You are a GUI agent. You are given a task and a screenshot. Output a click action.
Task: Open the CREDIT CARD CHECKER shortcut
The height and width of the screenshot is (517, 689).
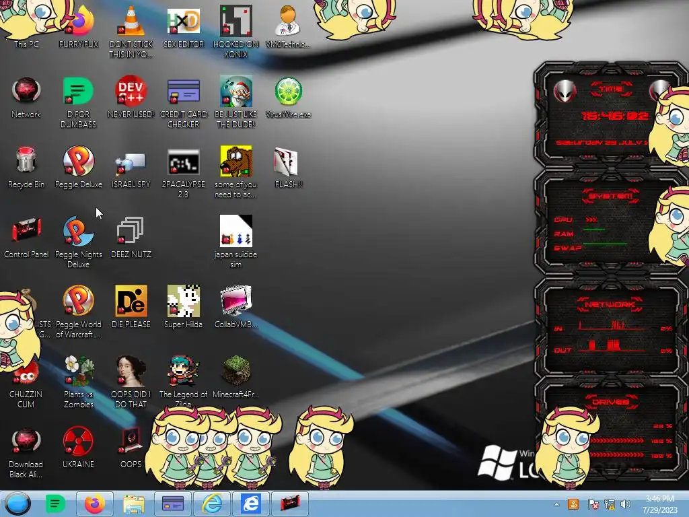183,102
